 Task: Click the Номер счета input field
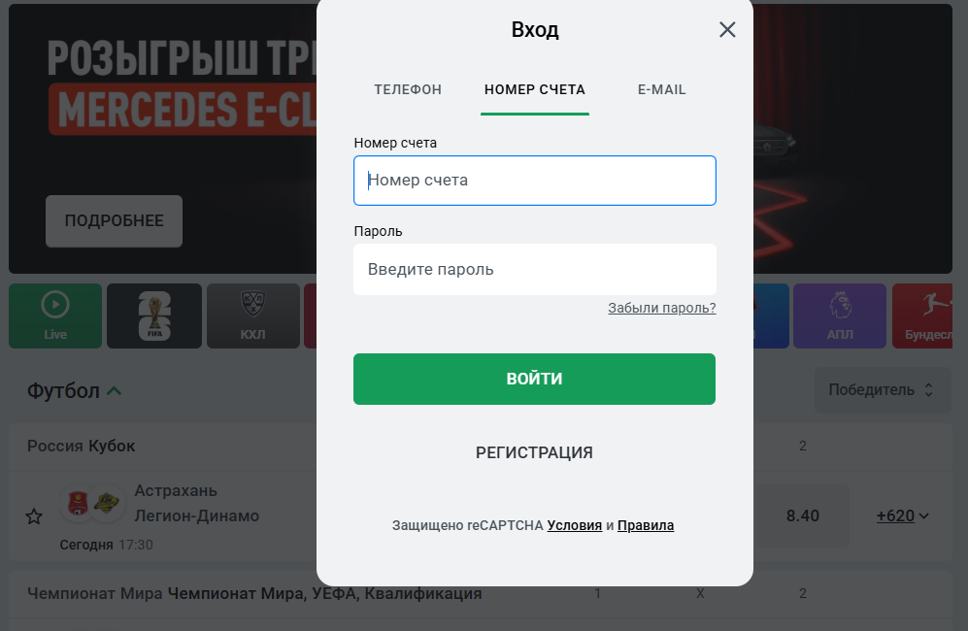tap(534, 181)
